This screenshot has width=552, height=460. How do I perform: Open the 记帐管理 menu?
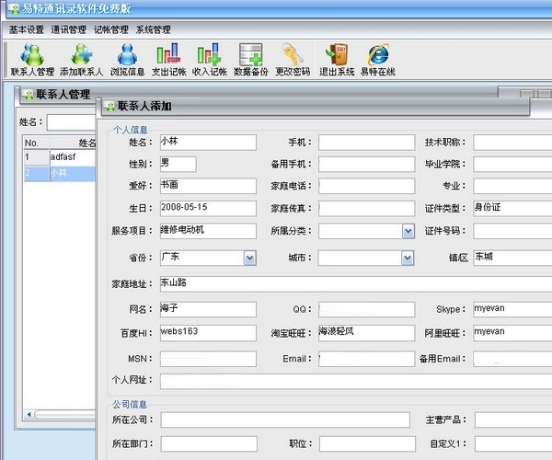[111, 29]
